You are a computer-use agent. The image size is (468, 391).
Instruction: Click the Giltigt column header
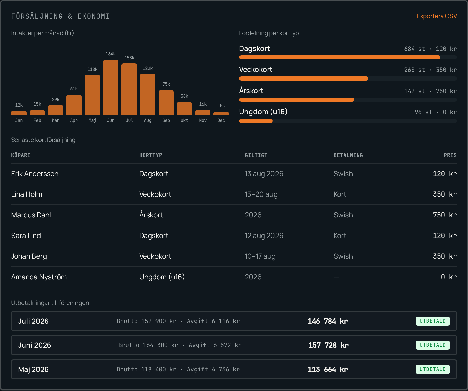(x=256, y=155)
